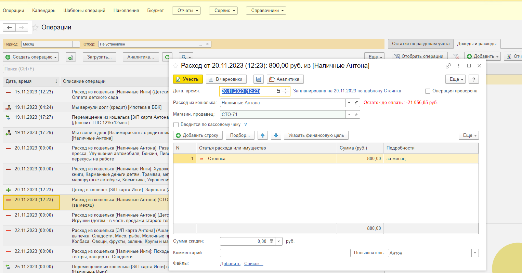This screenshot has height=273, width=522.
Task: Click the clear filter funnel icon in right panel
Action: pyautogui.click(x=456, y=56)
